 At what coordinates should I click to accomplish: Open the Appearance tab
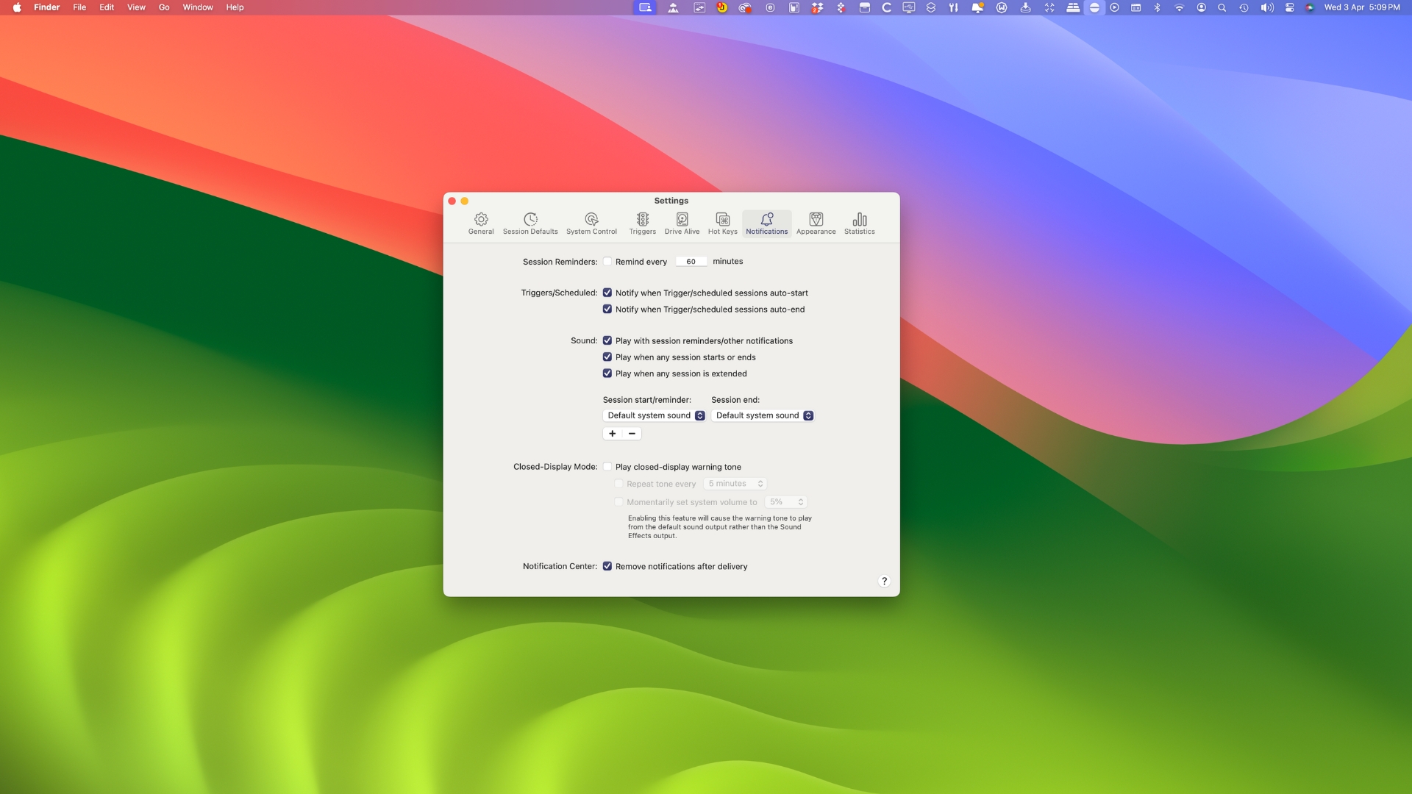[816, 223]
